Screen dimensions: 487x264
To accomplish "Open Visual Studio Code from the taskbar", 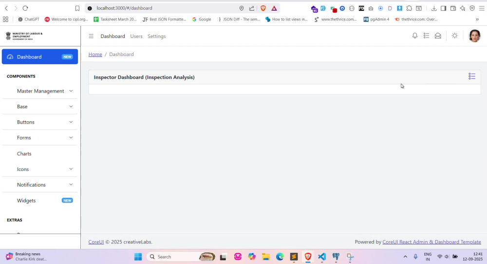I will (x=322, y=257).
